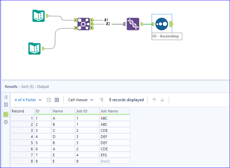Click the down arrow to next record
Screen dimensions: 230x168
point(162,100)
